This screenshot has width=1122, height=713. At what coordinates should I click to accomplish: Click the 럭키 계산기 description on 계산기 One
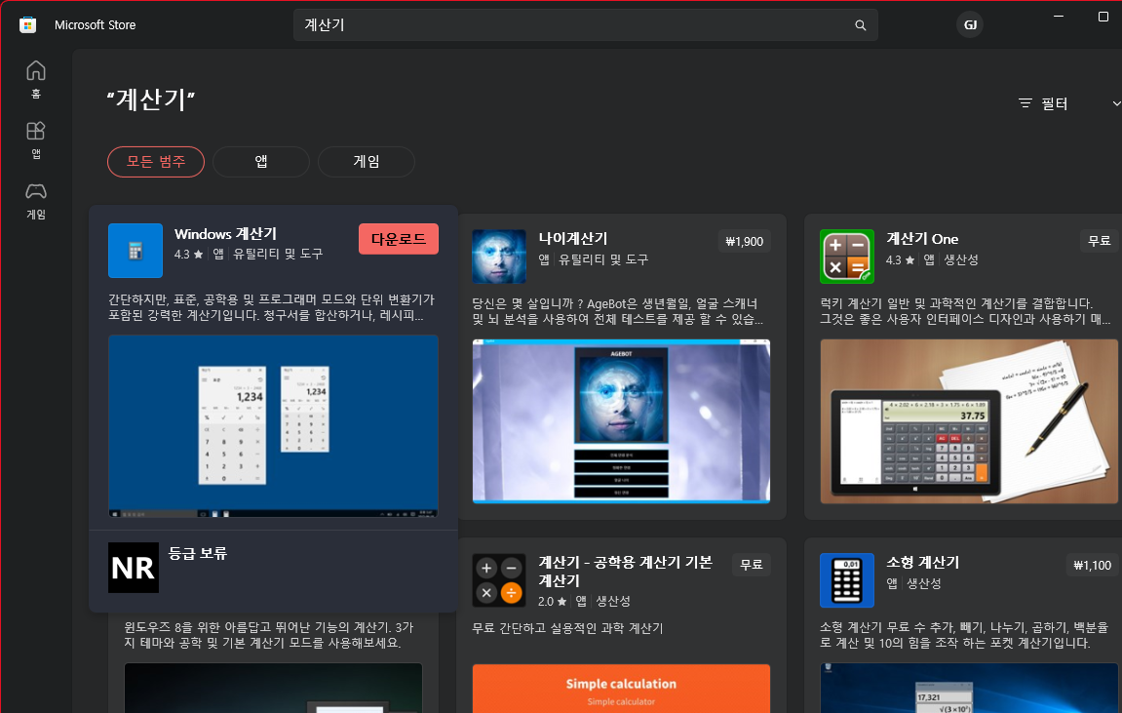(965, 311)
